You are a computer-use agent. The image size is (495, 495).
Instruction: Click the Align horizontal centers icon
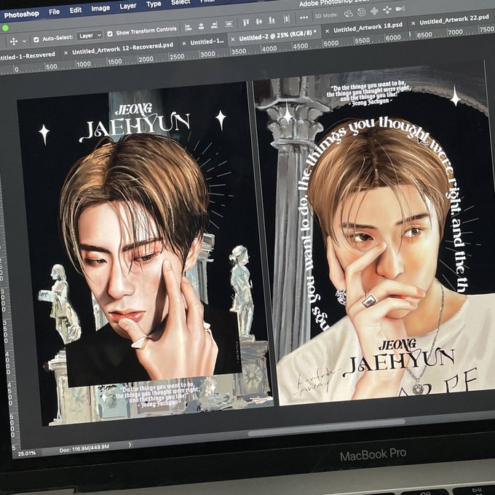202,26
